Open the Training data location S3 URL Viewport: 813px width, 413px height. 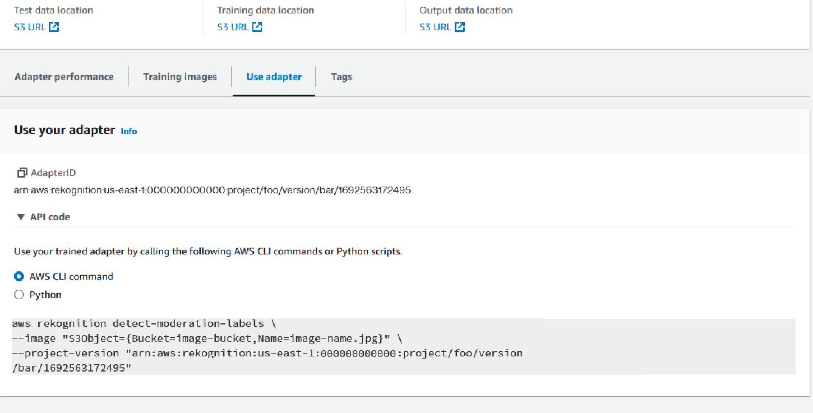pyautogui.click(x=233, y=26)
